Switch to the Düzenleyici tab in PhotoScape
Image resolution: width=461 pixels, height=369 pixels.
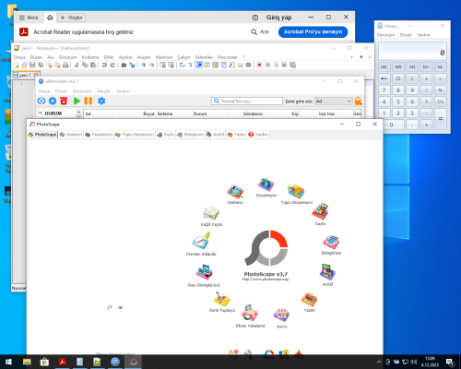[99, 135]
